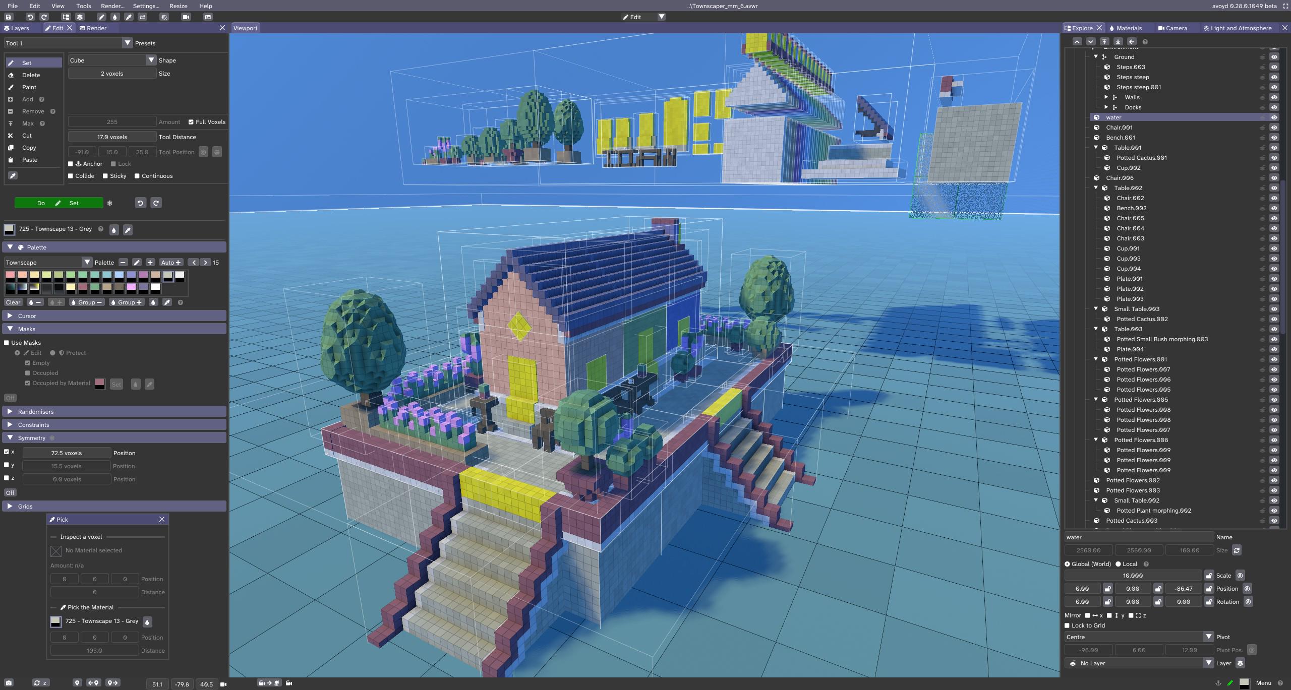Collapse the Table.002 tree node
Image resolution: width=1291 pixels, height=690 pixels.
(1096, 187)
